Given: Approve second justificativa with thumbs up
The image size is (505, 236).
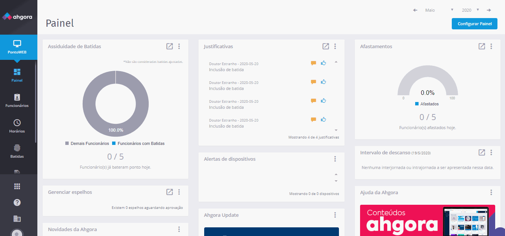Looking at the screenshot, I should pos(323,82).
